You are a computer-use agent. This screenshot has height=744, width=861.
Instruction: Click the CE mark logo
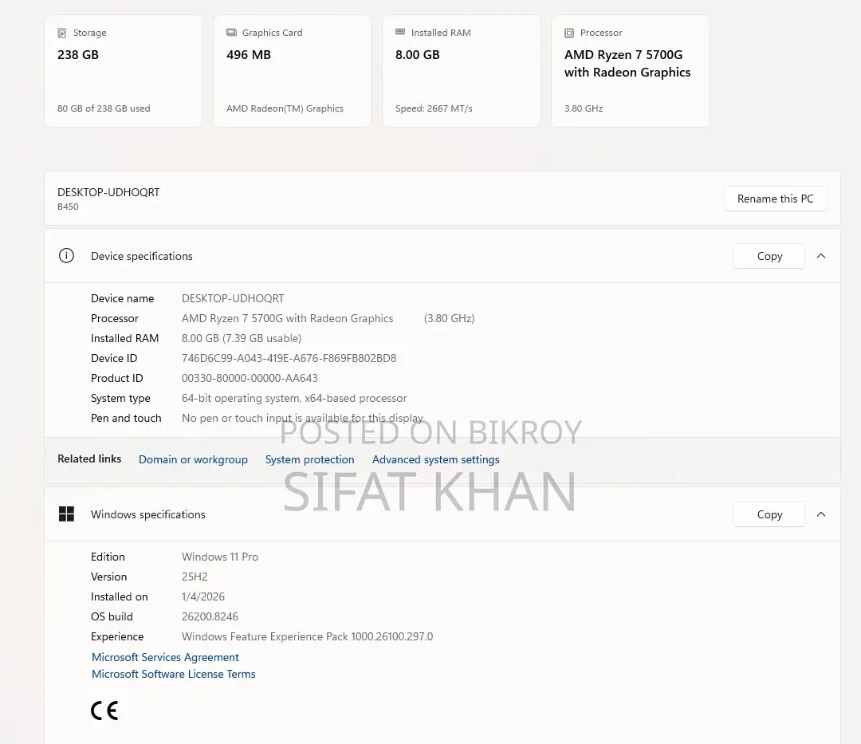(x=104, y=711)
